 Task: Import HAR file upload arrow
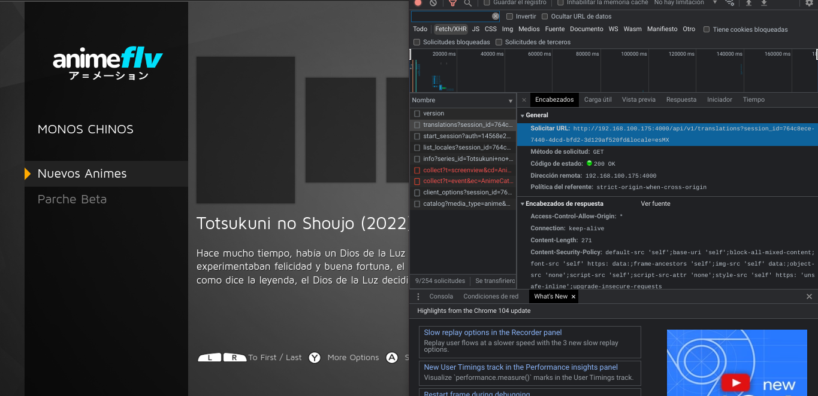pos(748,3)
